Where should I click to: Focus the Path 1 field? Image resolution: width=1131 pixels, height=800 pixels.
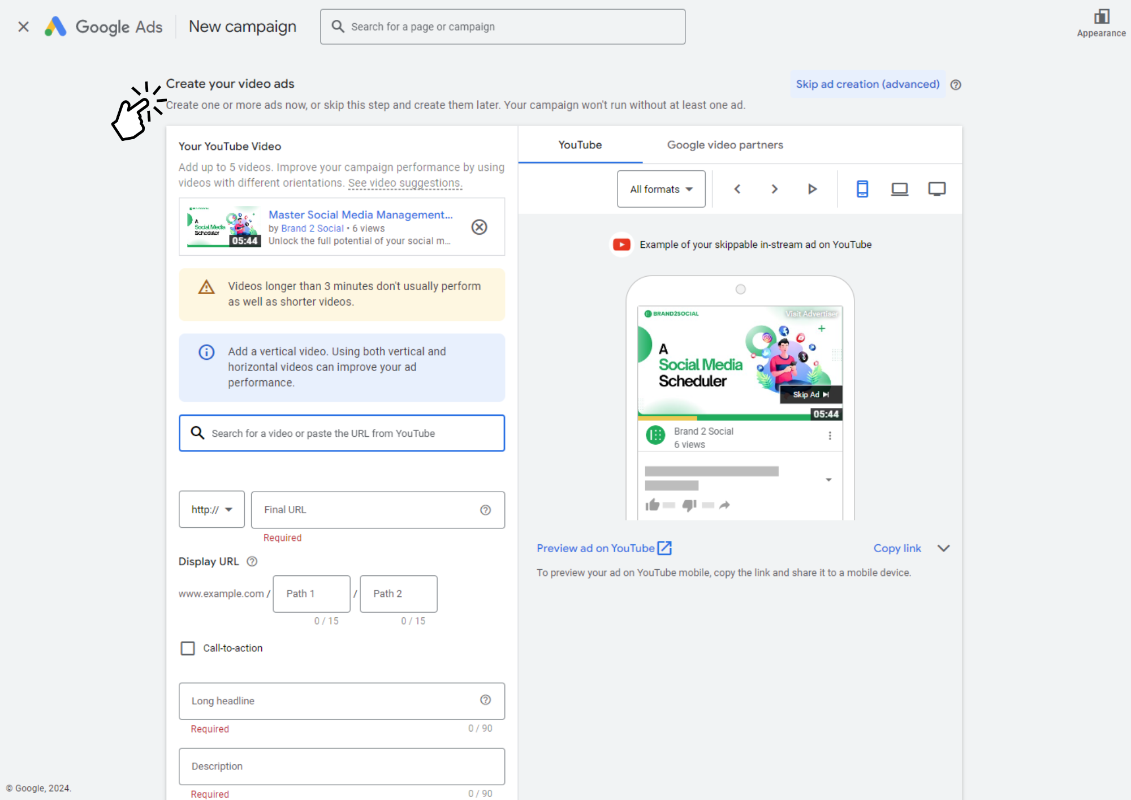311,593
